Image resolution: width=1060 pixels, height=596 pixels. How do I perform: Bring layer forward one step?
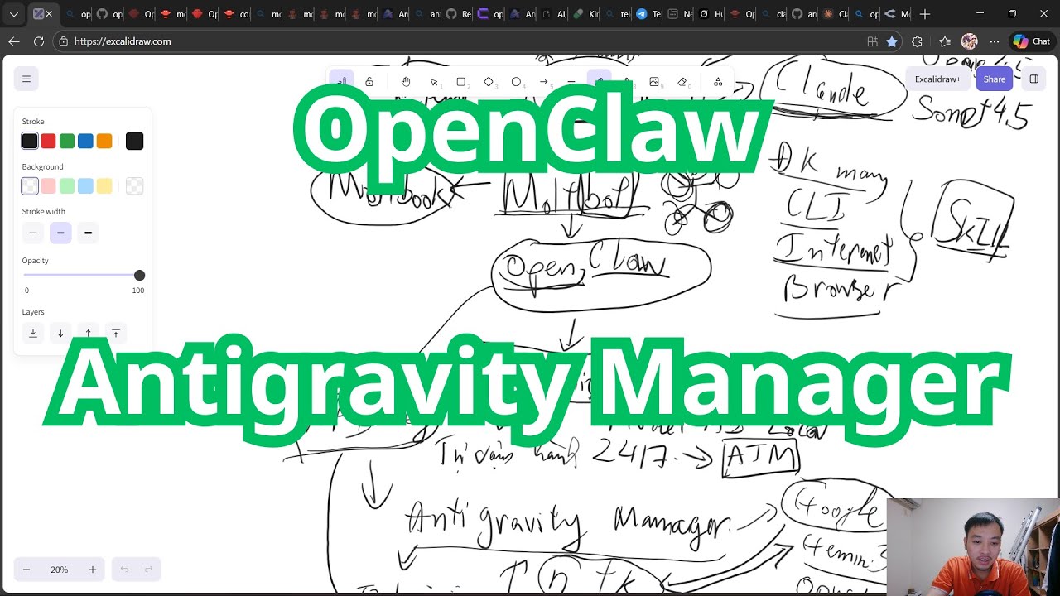pos(88,333)
